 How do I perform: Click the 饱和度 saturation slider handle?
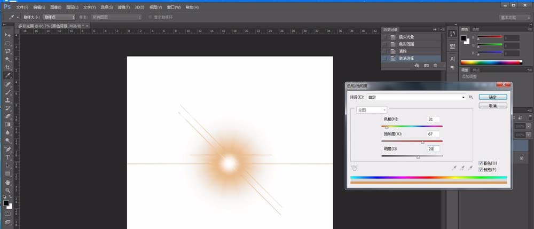[x=422, y=143]
